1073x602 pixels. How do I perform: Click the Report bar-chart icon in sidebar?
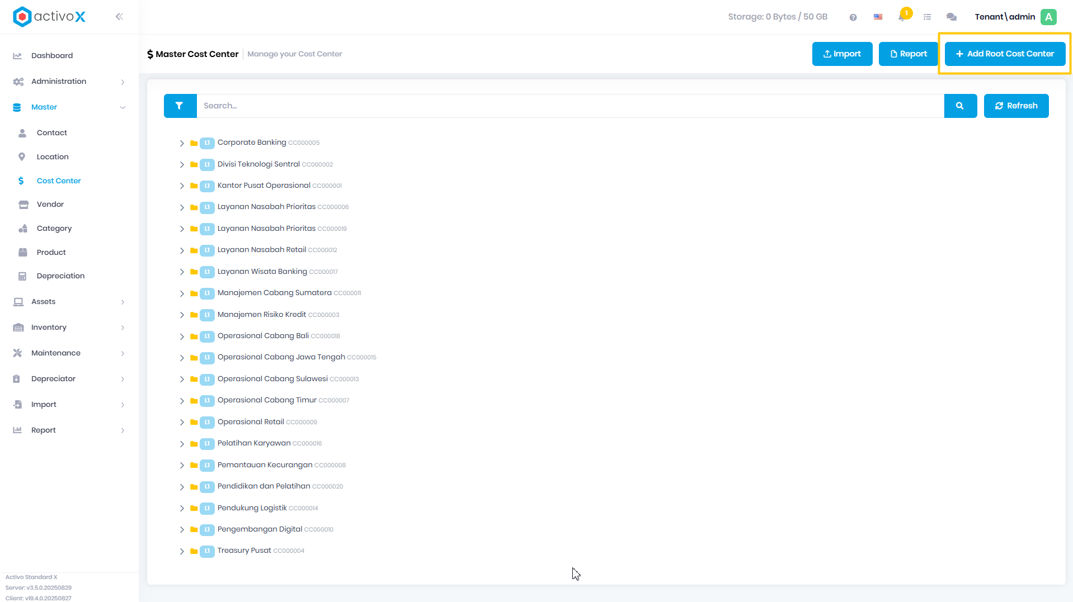coord(17,430)
